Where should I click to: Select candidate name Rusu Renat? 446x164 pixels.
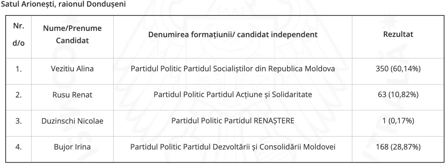pos(72,95)
